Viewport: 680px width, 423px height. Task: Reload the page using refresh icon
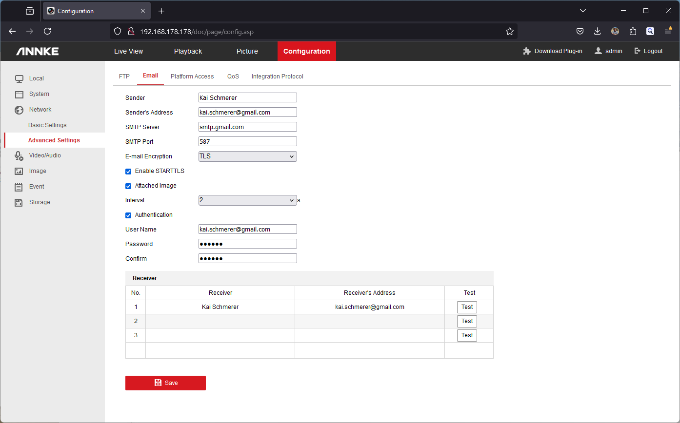click(47, 31)
